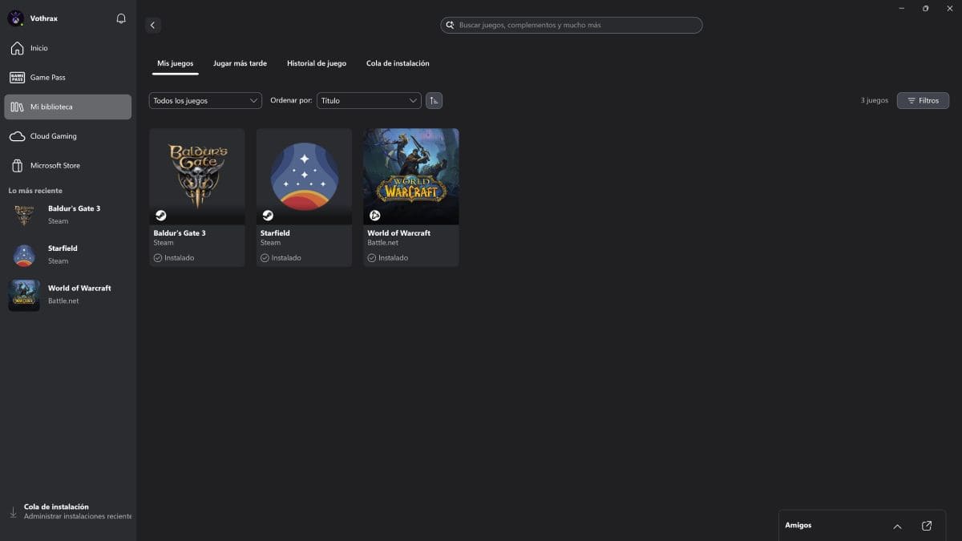
Task: Open the Filtros panel
Action: [923, 100]
